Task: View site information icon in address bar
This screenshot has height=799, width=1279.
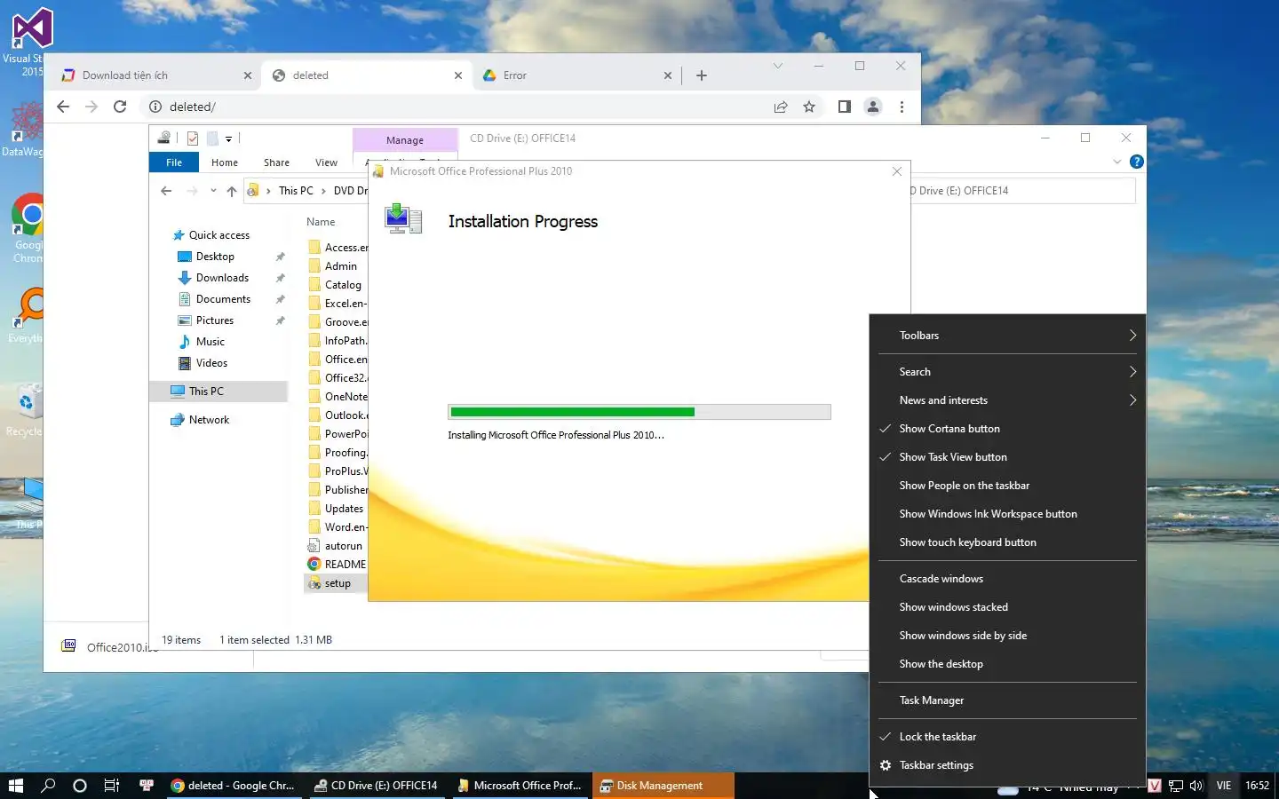Action: click(x=155, y=107)
